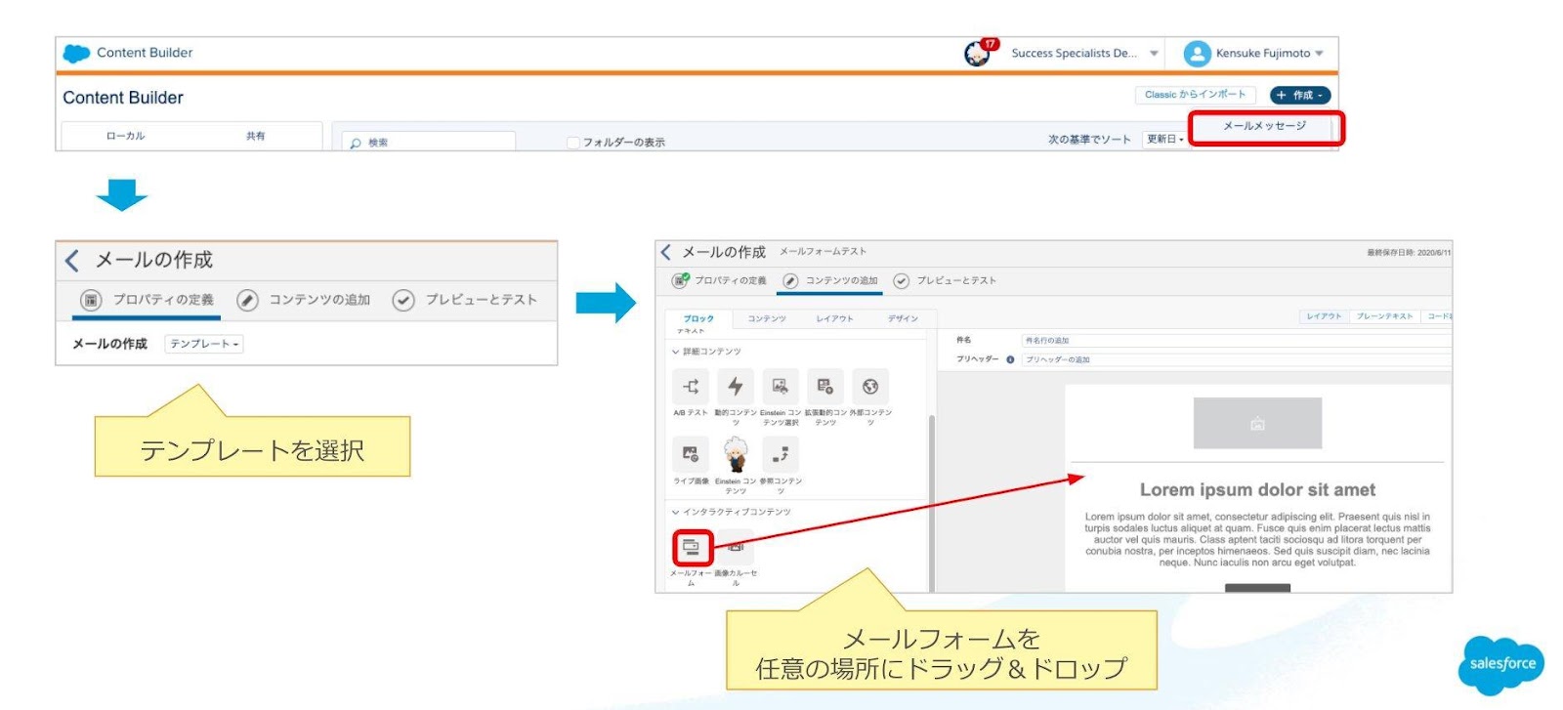This screenshot has height=710, width=1563.
Task: Open the レイアウト tab in the editor sidebar
Action: [x=834, y=318]
